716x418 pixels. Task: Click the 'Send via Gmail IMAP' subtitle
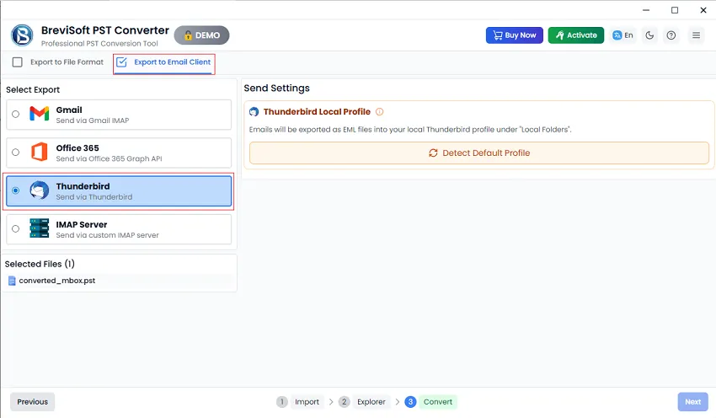(93, 121)
